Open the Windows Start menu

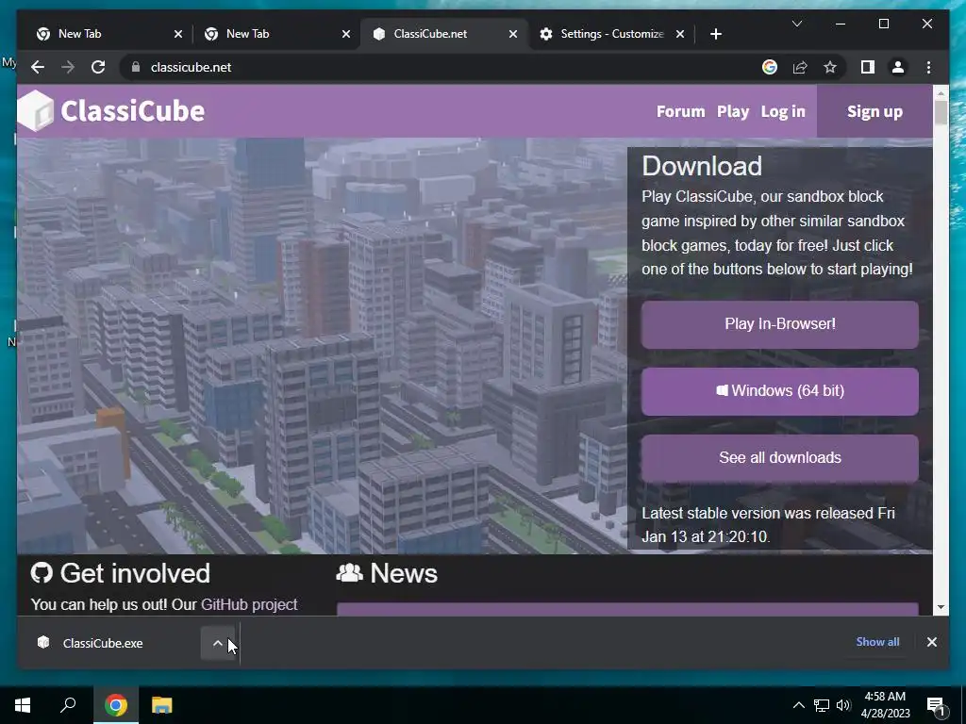coord(23,705)
